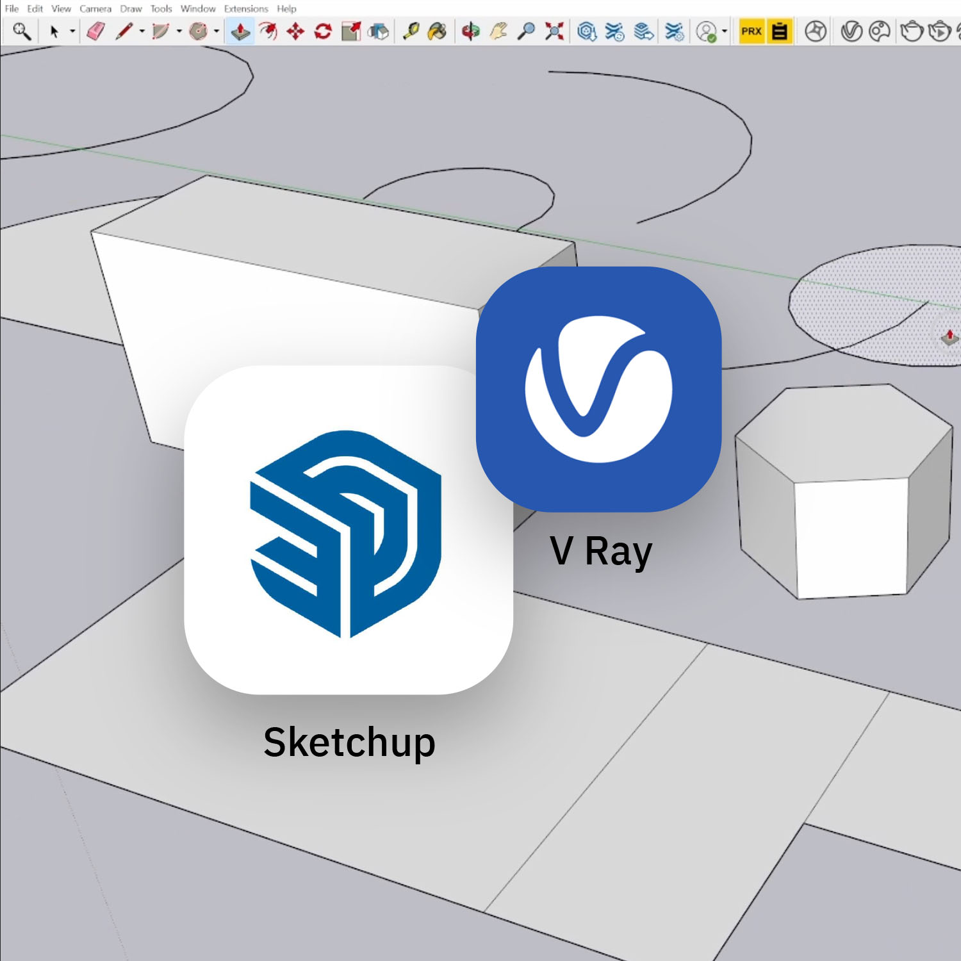This screenshot has height=961, width=961.
Task: Start interactive render teapot with play
Action: point(940,31)
